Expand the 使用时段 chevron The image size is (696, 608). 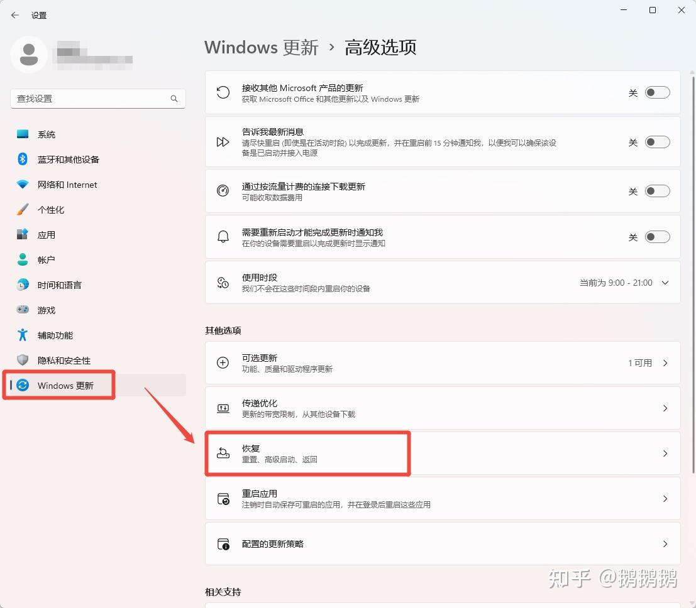coord(665,283)
